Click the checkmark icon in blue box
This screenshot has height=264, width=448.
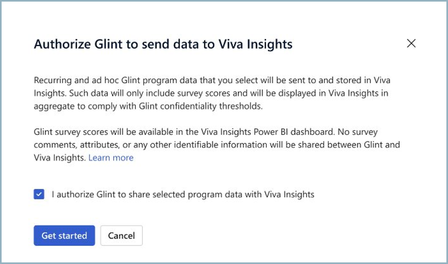(x=39, y=194)
